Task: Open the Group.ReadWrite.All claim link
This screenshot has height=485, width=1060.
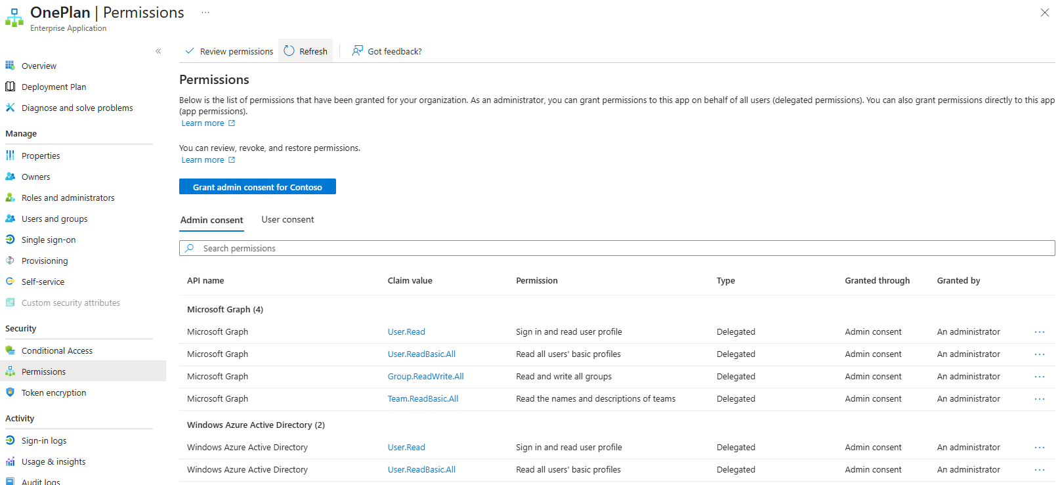Action: pyautogui.click(x=425, y=377)
